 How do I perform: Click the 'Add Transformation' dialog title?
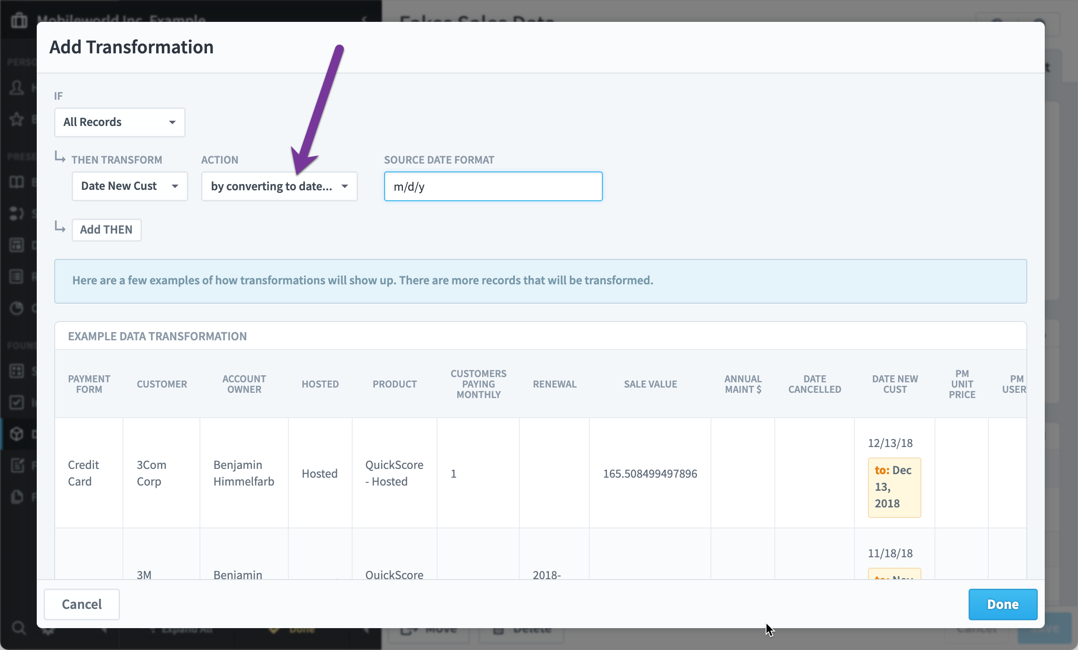click(131, 47)
